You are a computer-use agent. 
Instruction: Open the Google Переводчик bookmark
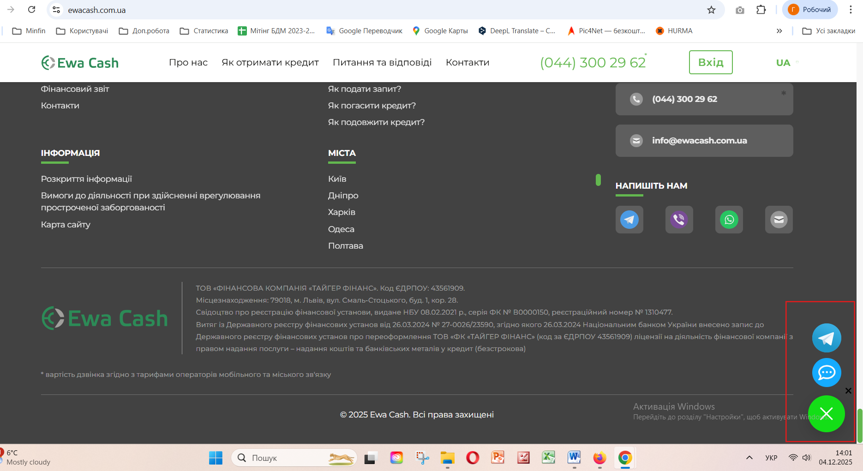click(x=365, y=31)
